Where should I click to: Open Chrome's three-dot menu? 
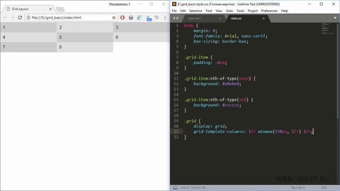(x=165, y=18)
